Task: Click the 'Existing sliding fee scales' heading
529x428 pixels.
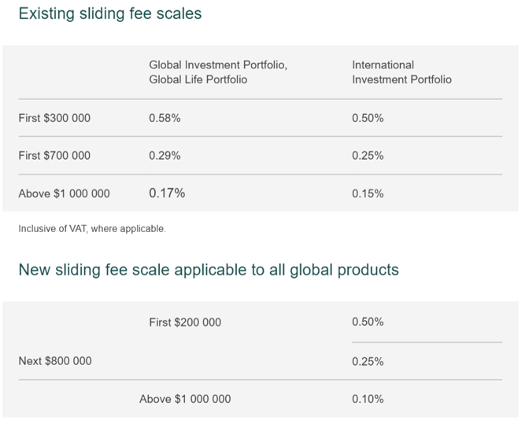Action: point(110,14)
